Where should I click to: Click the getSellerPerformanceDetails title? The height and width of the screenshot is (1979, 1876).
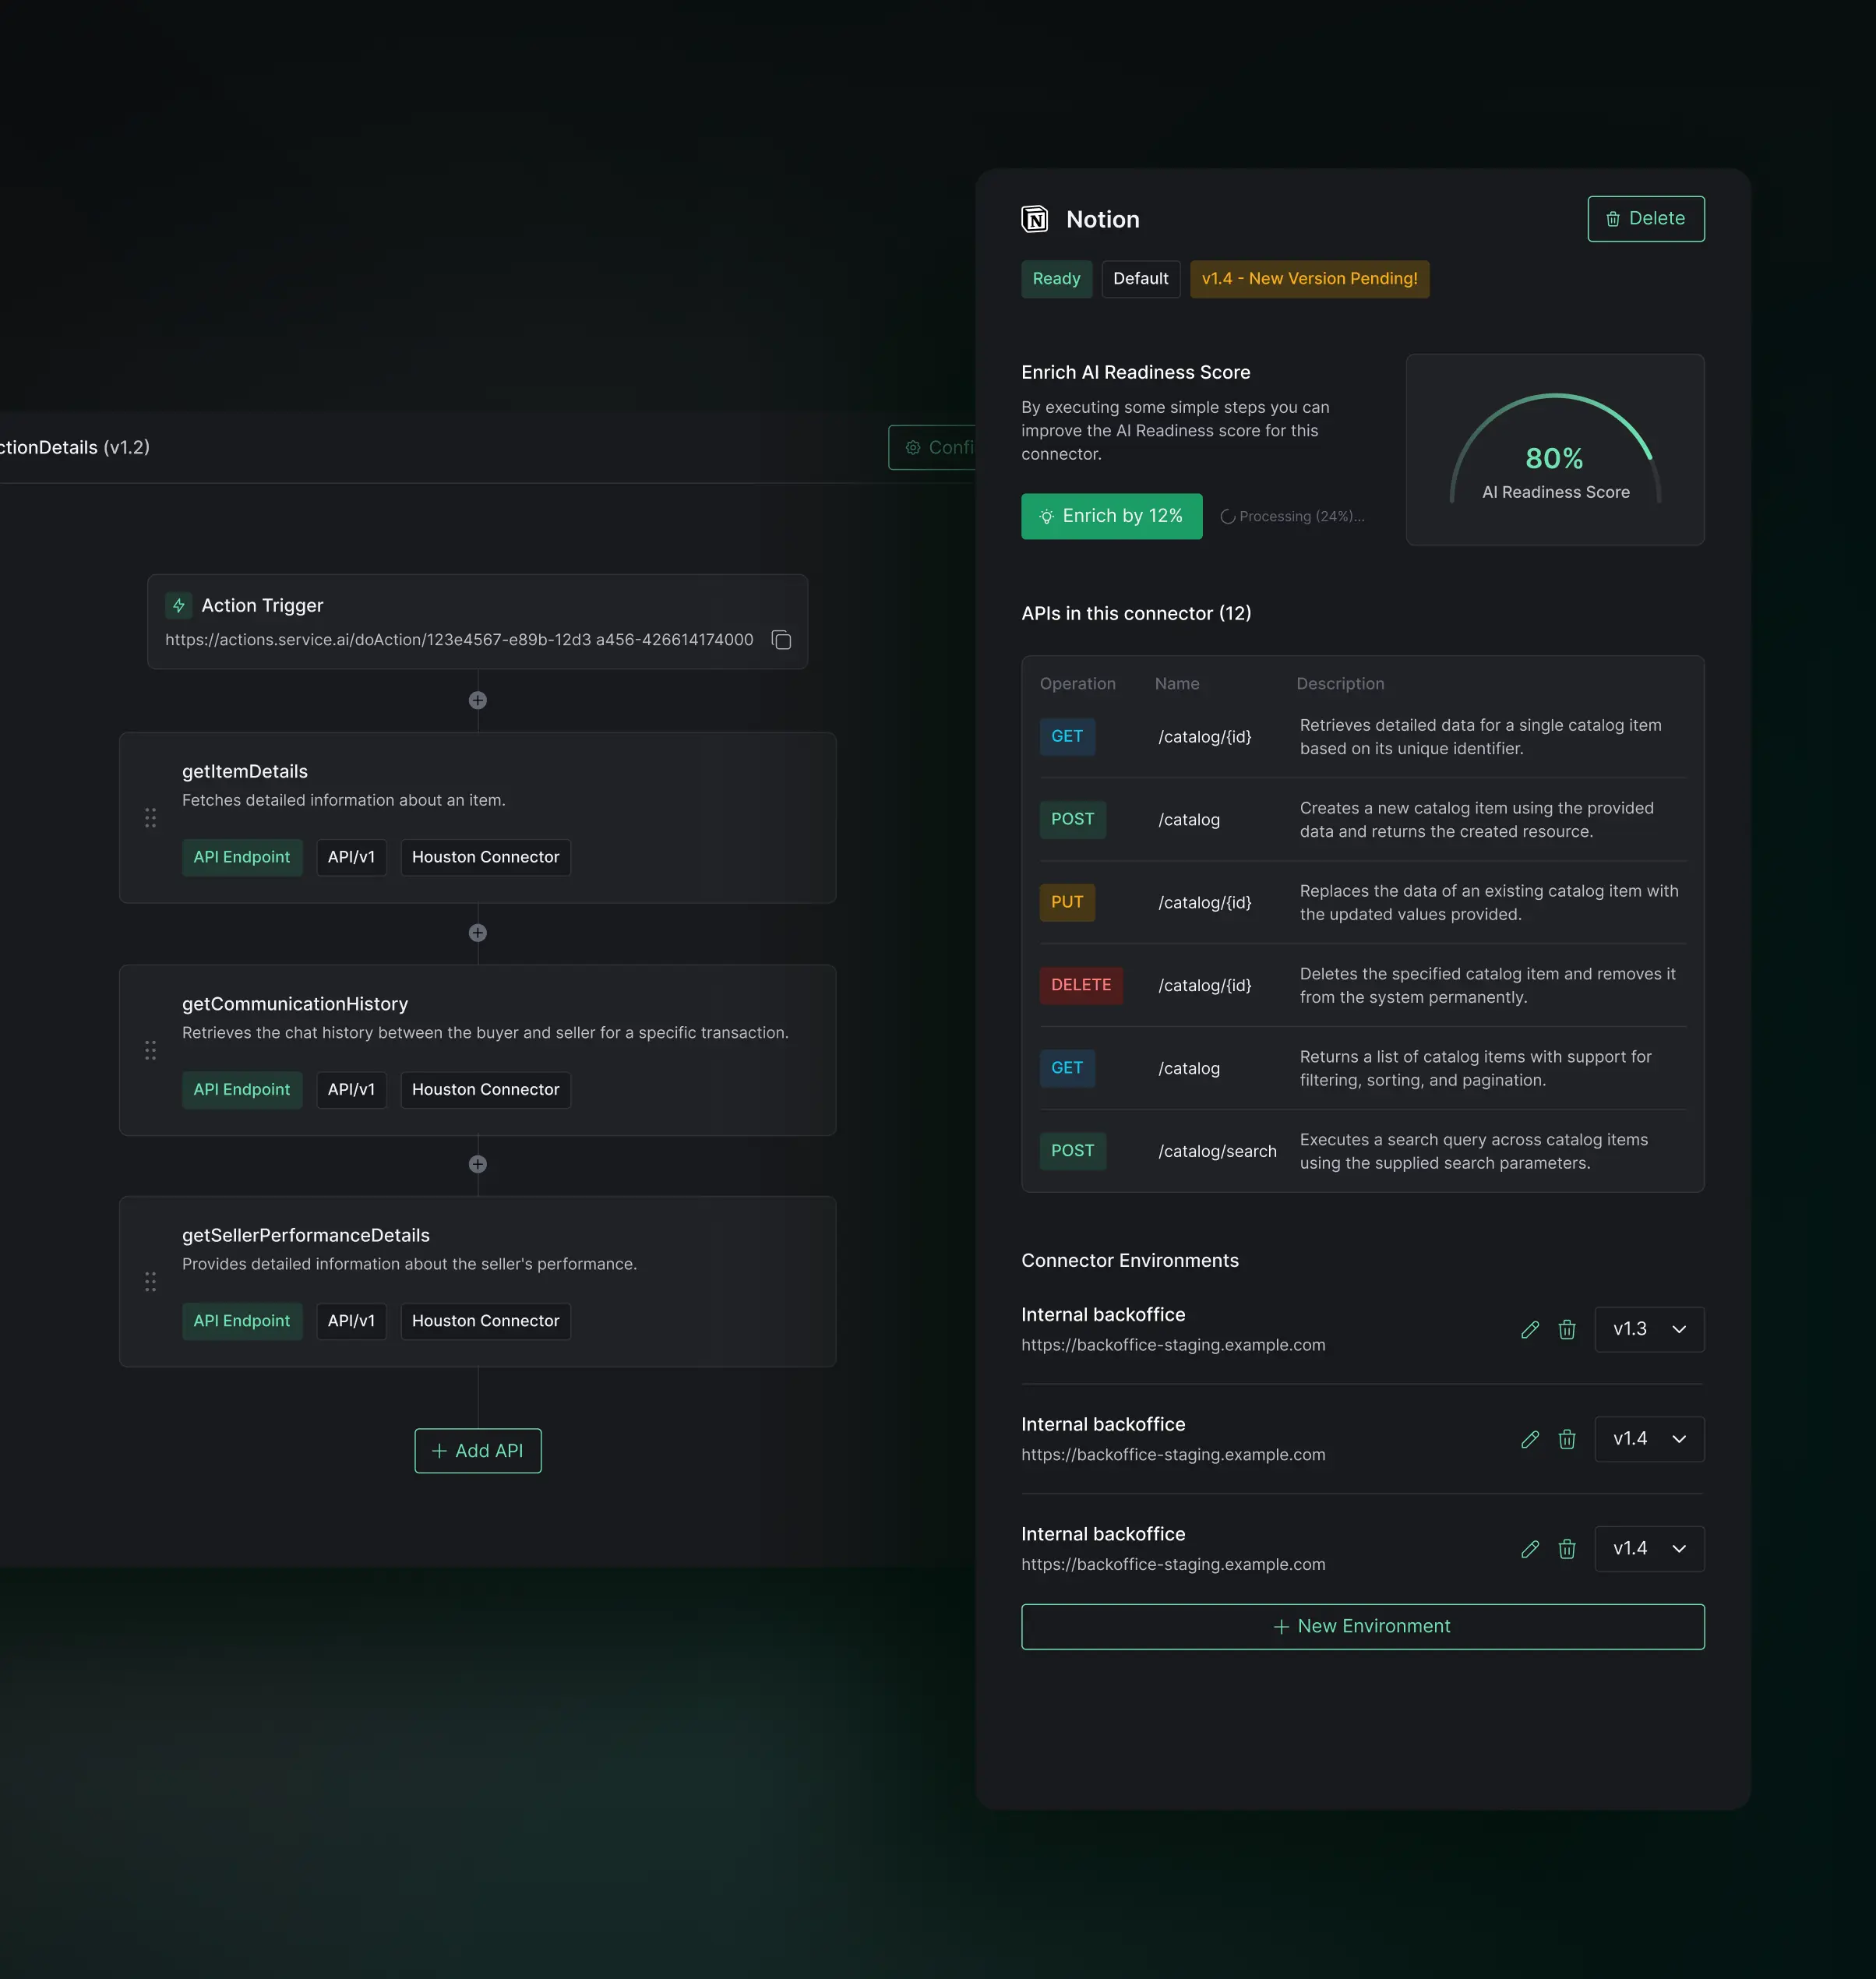pyautogui.click(x=306, y=1236)
